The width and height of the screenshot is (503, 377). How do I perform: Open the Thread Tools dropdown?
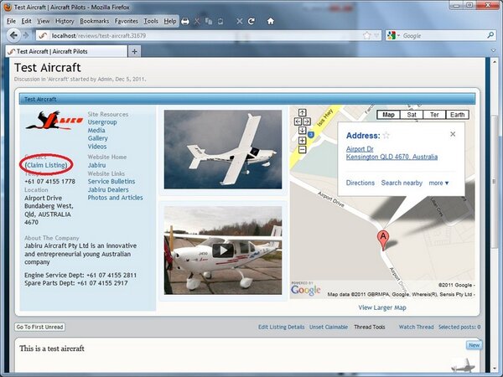[x=369, y=327]
